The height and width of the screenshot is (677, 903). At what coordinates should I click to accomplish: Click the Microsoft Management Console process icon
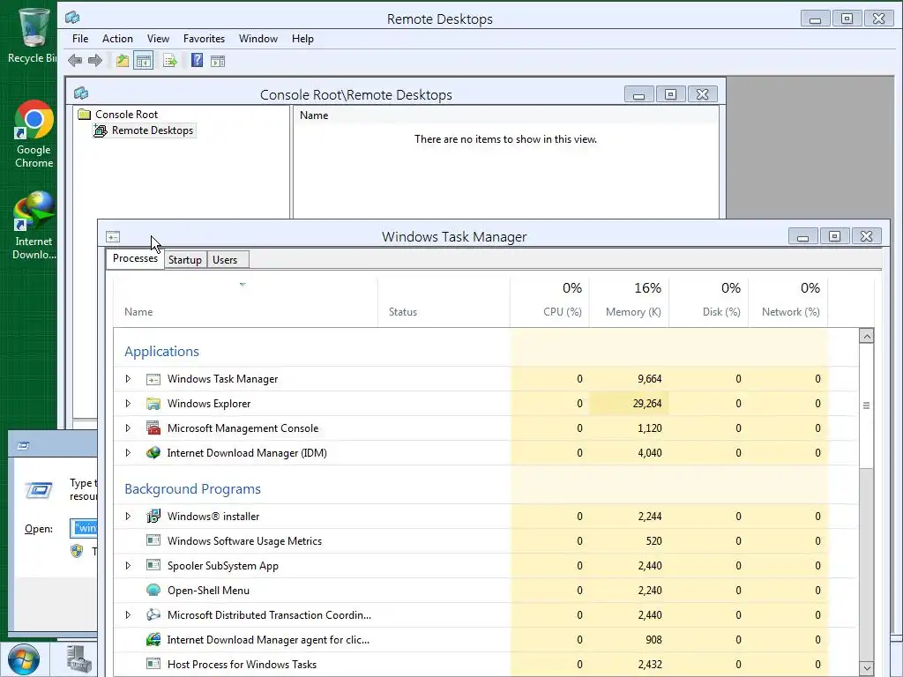tap(153, 428)
